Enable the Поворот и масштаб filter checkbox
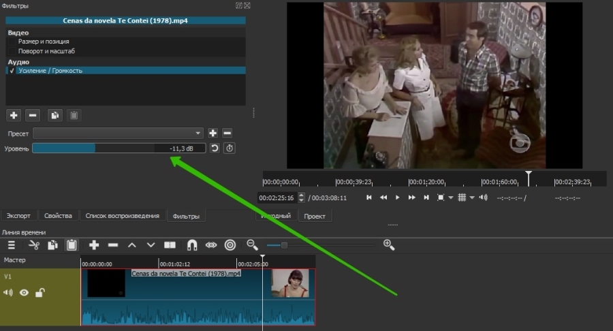The width and height of the screenshot is (613, 331). click(x=12, y=51)
